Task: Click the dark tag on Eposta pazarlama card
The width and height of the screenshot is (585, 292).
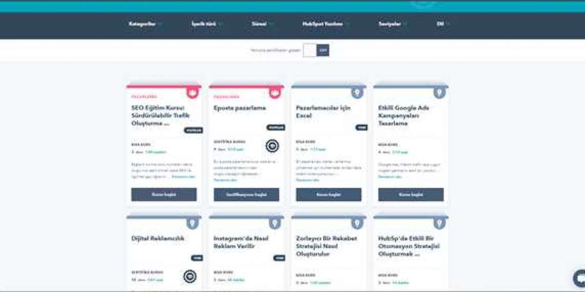Action: click(275, 128)
